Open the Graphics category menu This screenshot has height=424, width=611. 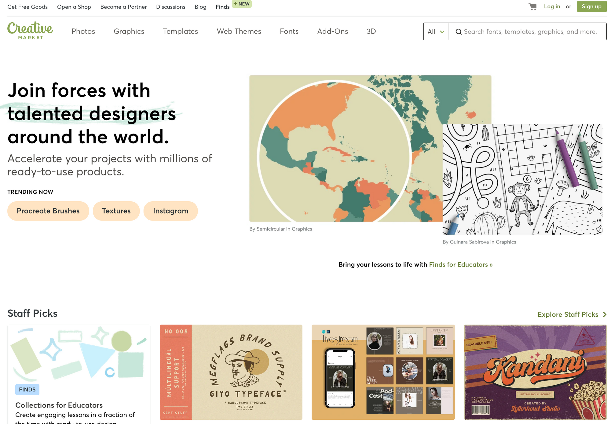129,31
